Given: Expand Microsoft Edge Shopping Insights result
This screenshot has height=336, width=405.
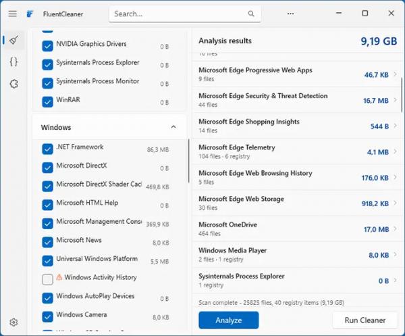Looking at the screenshot, I should coord(395,126).
